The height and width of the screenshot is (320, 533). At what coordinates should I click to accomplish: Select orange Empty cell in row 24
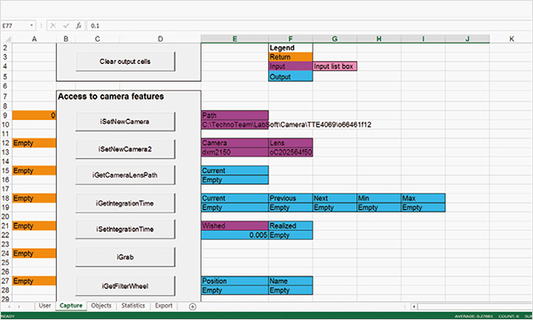click(34, 253)
